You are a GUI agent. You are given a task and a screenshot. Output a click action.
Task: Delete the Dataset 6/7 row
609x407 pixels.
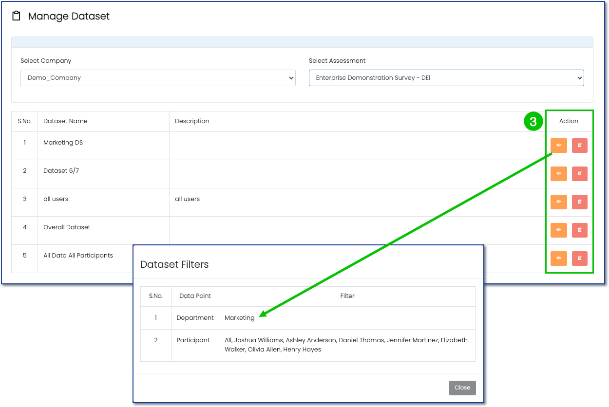(x=579, y=174)
